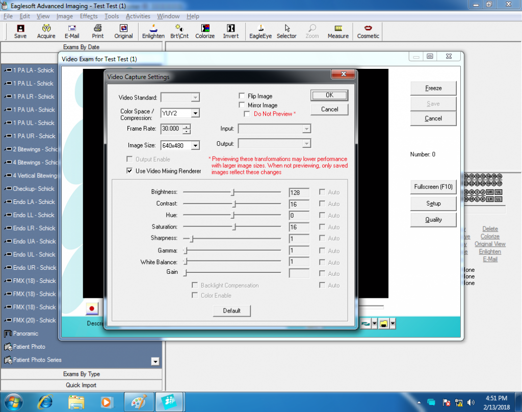Open the Activities menu
522x412 pixels.
pyautogui.click(x=138, y=16)
